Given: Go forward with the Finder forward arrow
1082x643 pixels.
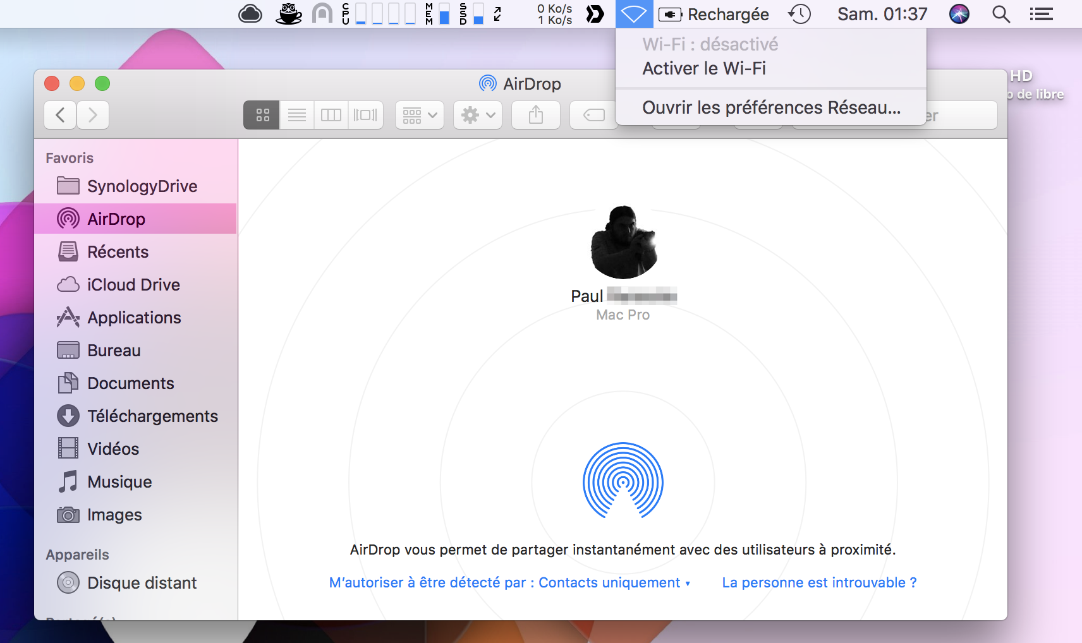Looking at the screenshot, I should [93, 115].
